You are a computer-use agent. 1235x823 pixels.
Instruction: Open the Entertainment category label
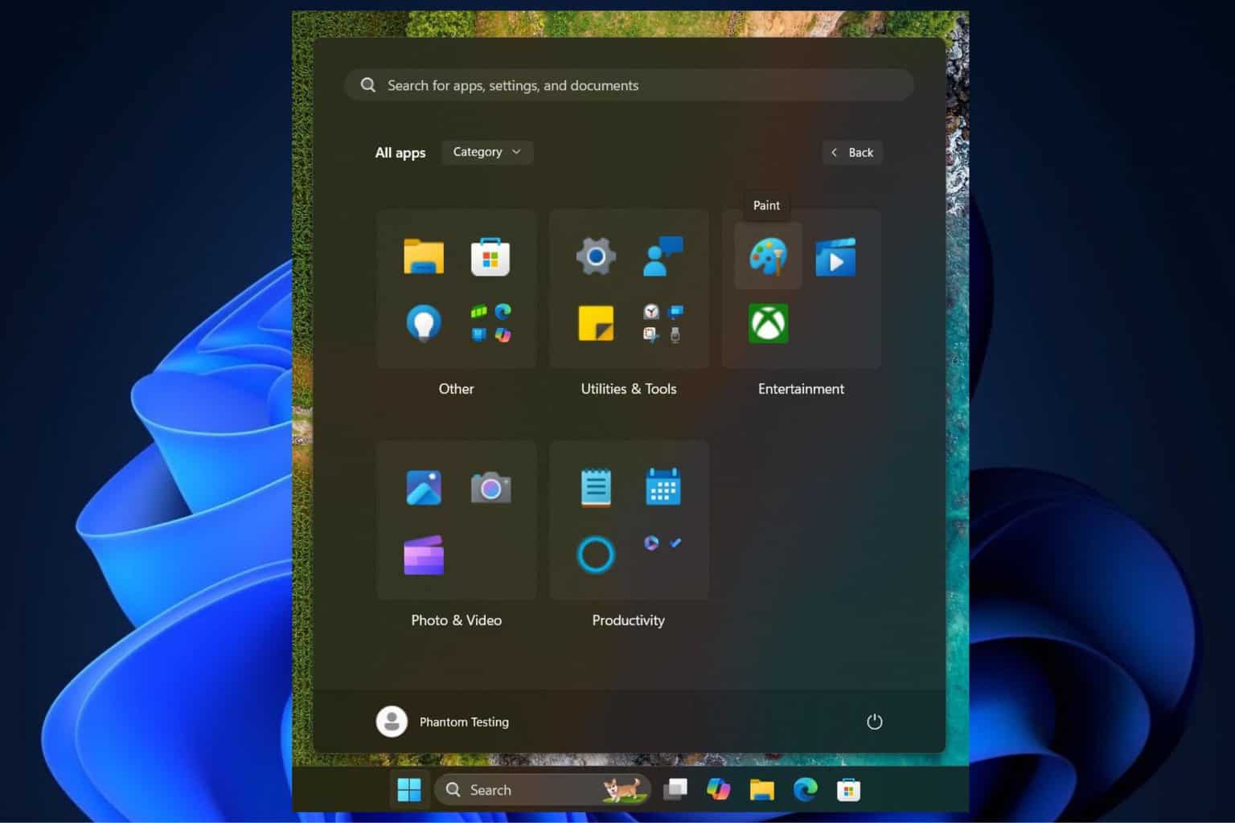[801, 389]
